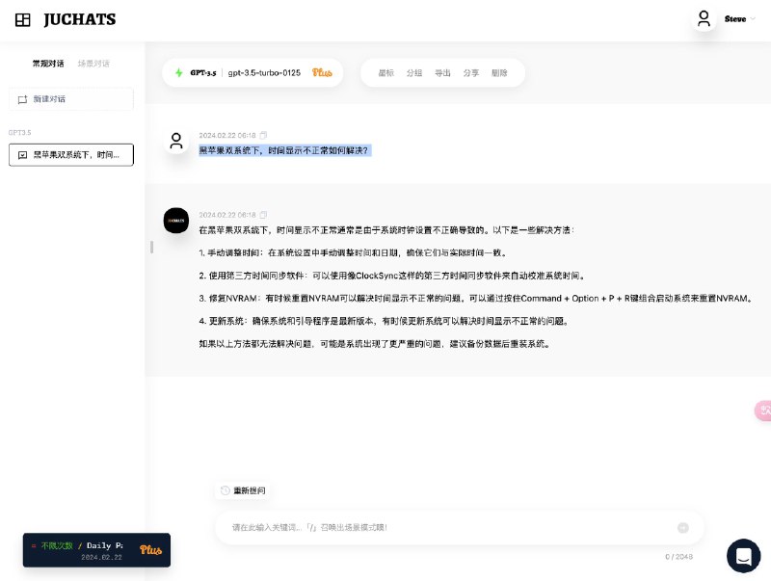Open the support chat bubble icon
This screenshot has width=771, height=581.
click(743, 555)
